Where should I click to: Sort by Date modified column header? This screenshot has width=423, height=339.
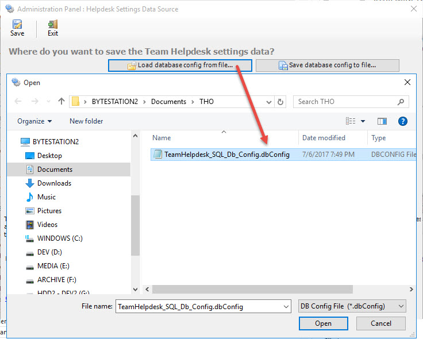point(324,138)
